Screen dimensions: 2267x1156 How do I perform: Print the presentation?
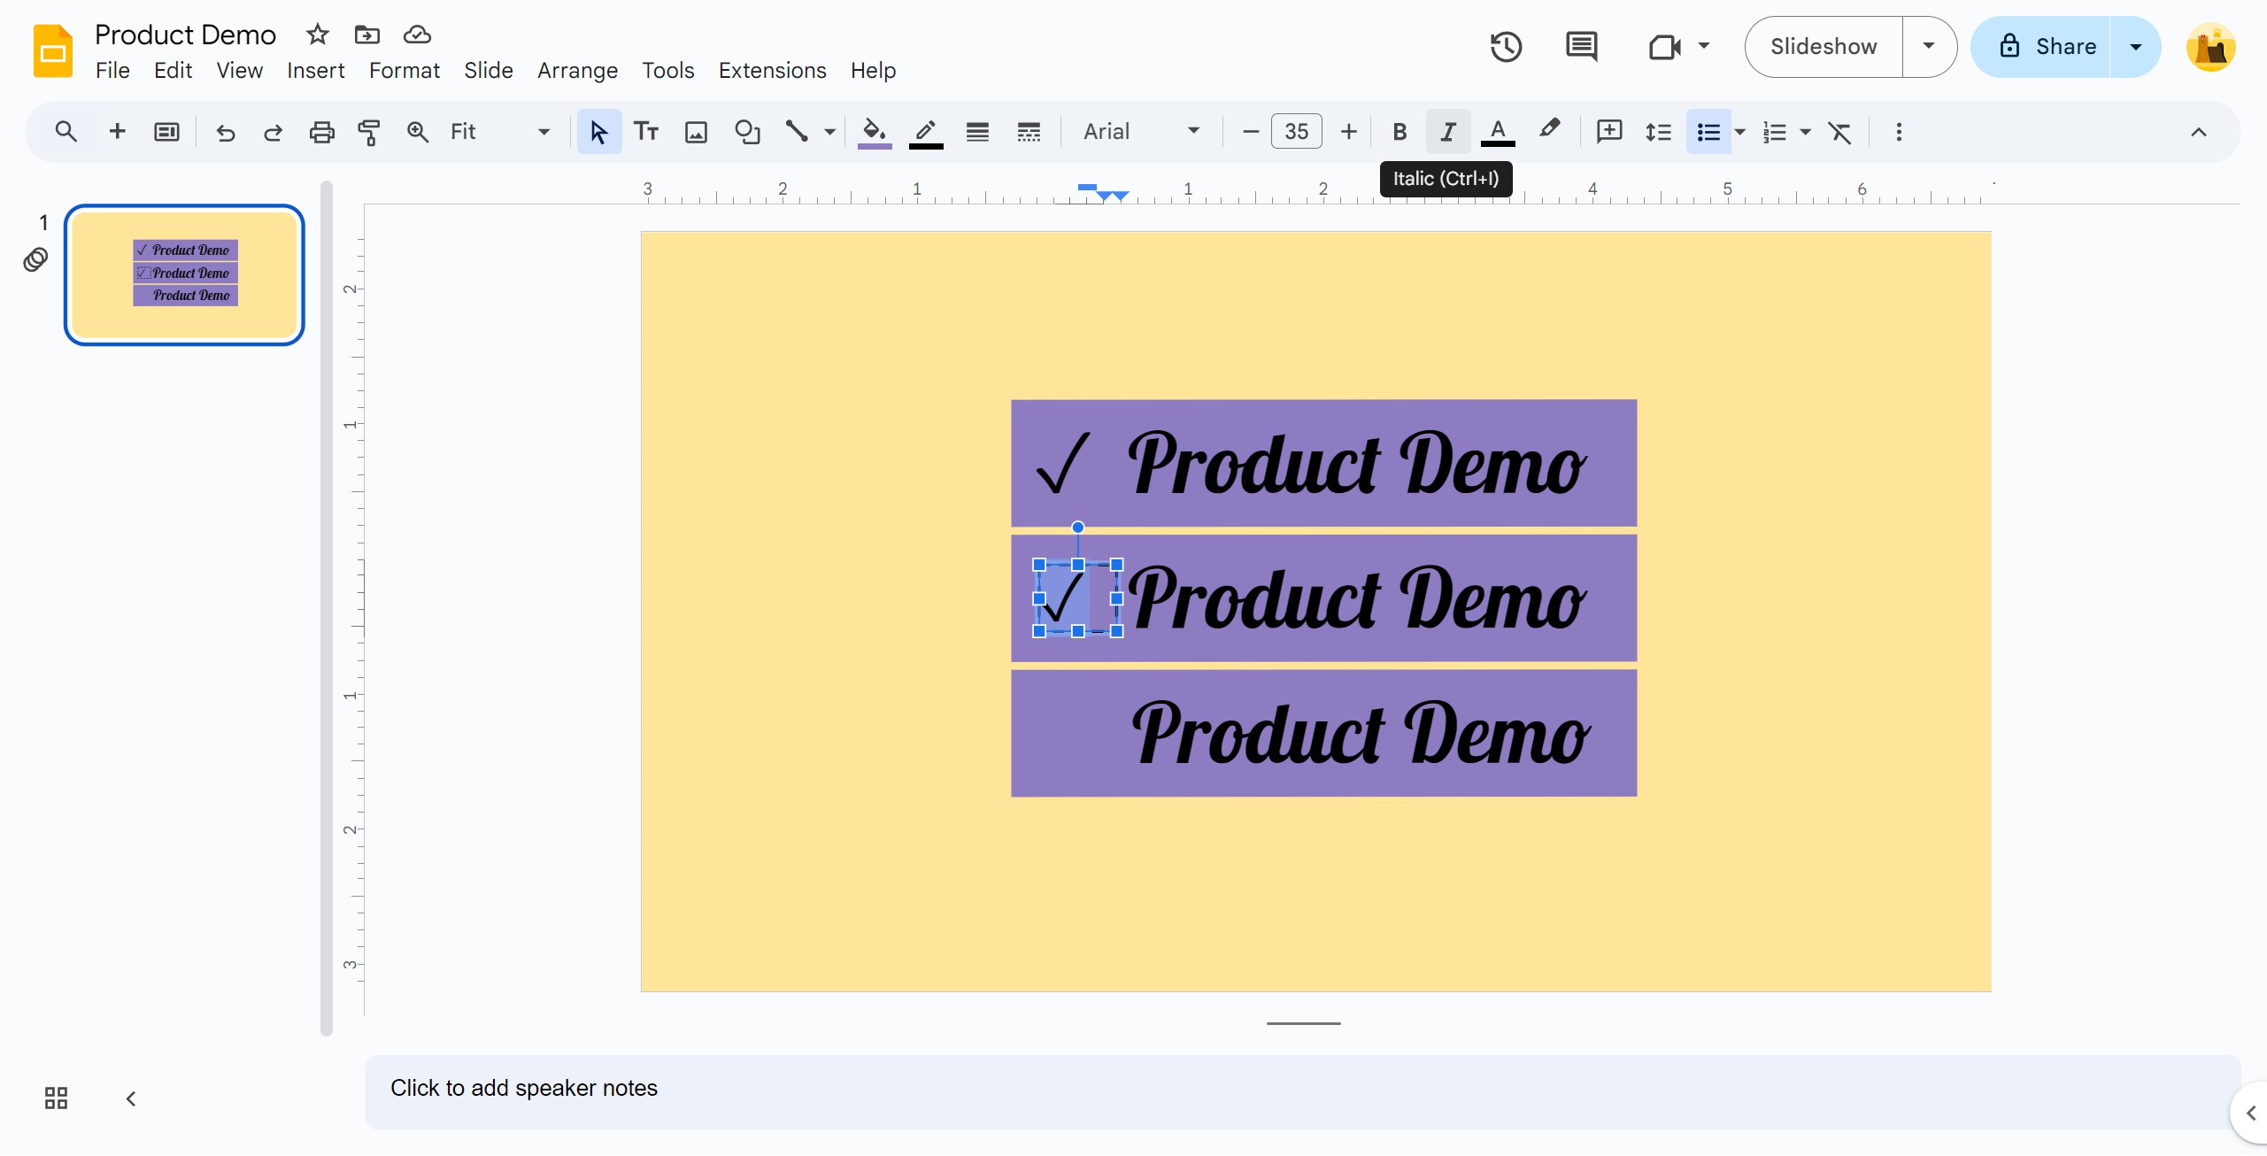pyautogui.click(x=321, y=132)
